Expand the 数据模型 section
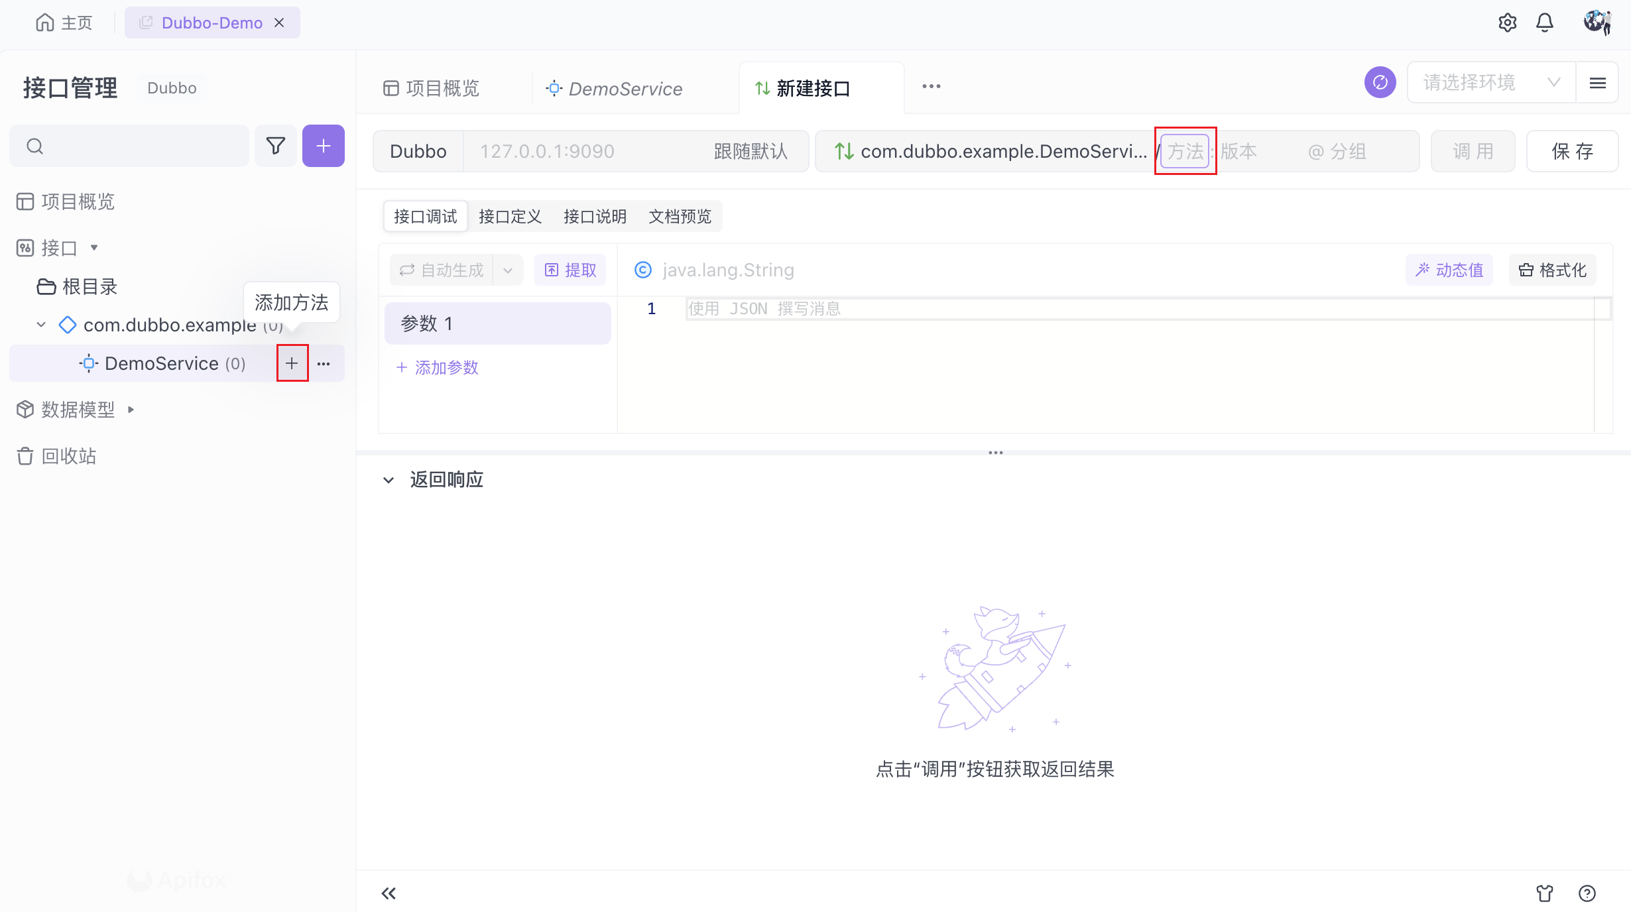 [x=131, y=410]
